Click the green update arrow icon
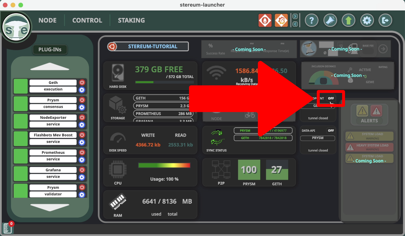 pos(349,20)
